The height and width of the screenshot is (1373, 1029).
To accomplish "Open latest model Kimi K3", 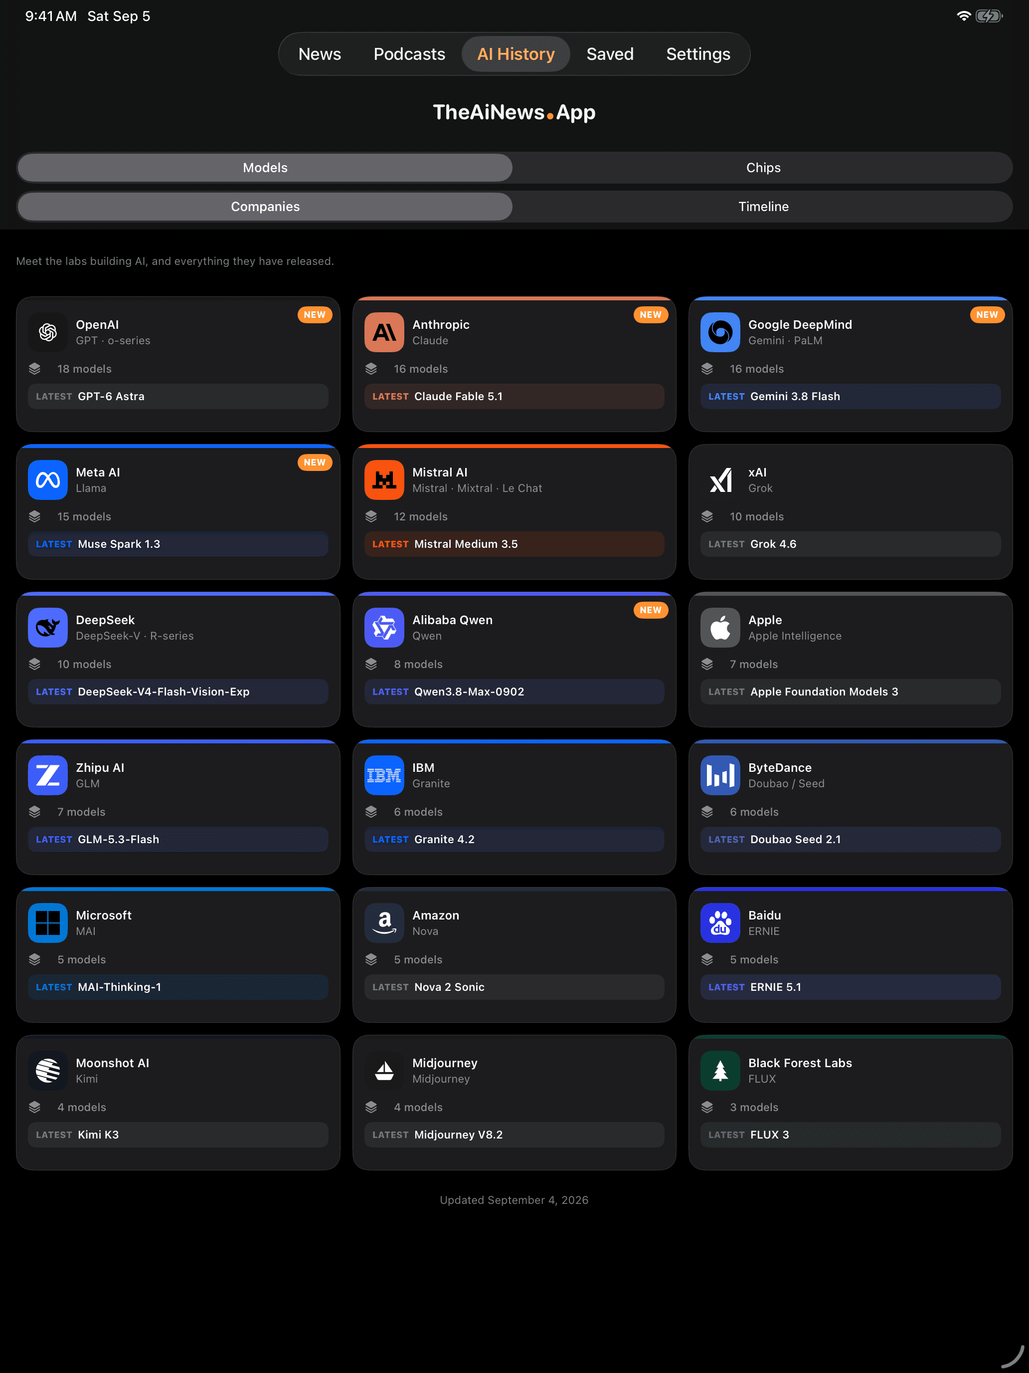I will (x=178, y=1136).
